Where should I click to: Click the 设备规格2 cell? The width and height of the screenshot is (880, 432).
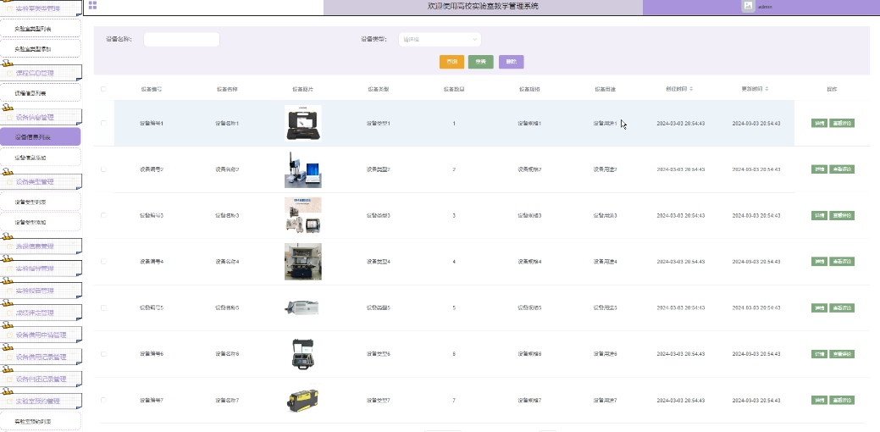pyautogui.click(x=529, y=169)
